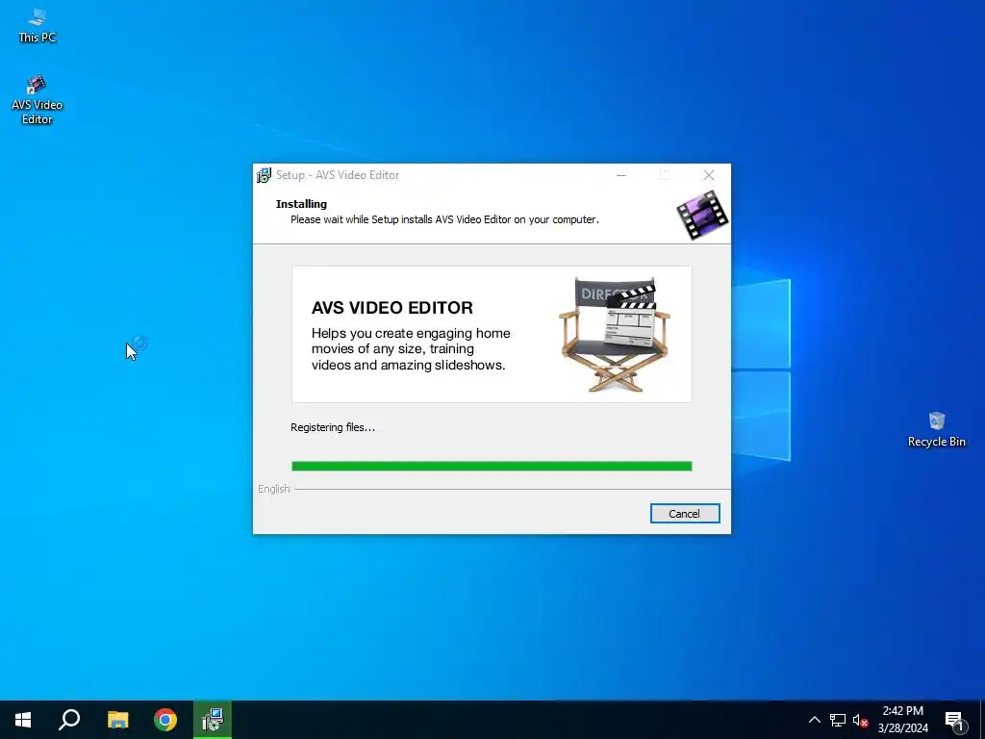This screenshot has width=985, height=739.
Task: Click the 'Setup - AVS Video Editor' title text
Action: pyautogui.click(x=338, y=175)
